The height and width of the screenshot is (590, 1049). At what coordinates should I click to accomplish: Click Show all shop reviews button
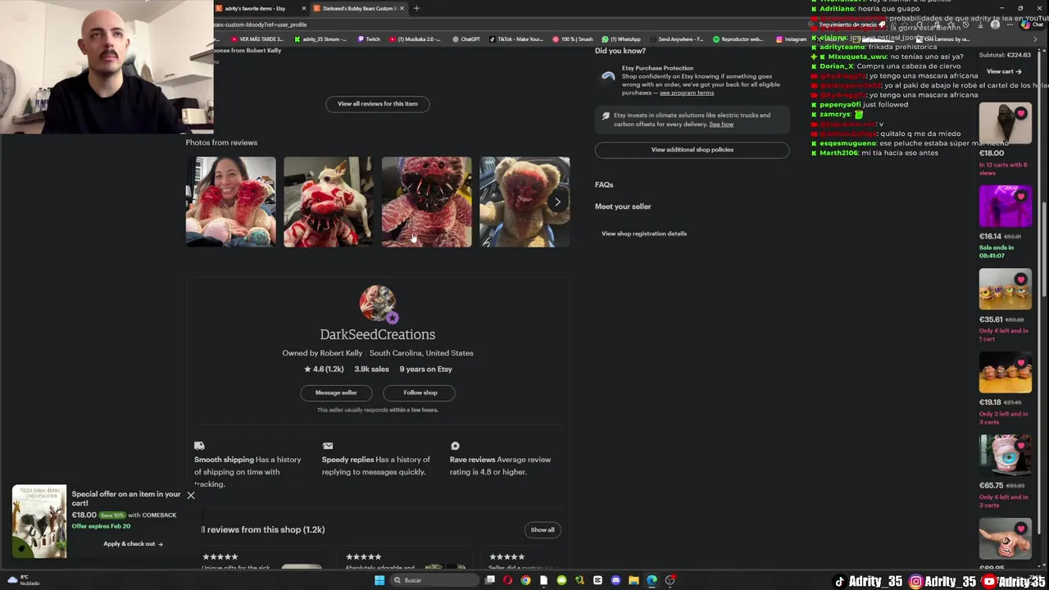tap(543, 529)
